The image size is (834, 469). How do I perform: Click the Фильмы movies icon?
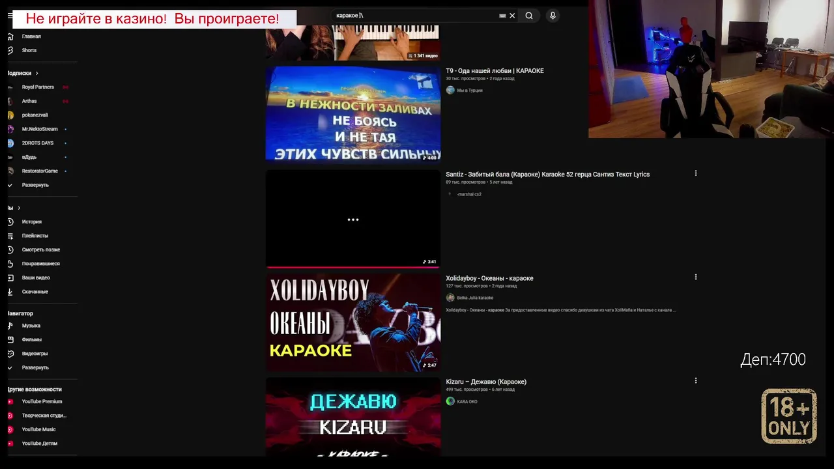[10, 339]
